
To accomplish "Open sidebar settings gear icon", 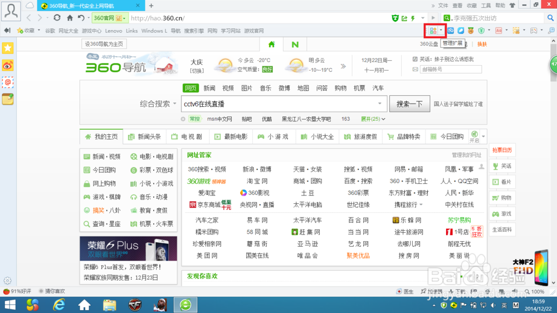I will click(x=7, y=281).
